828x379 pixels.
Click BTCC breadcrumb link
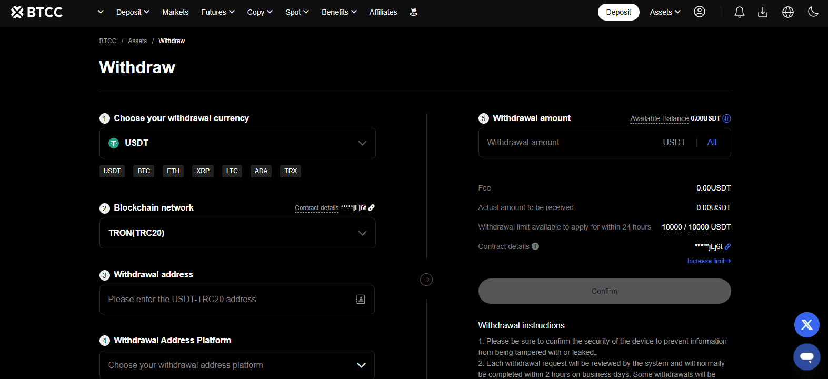pos(108,41)
